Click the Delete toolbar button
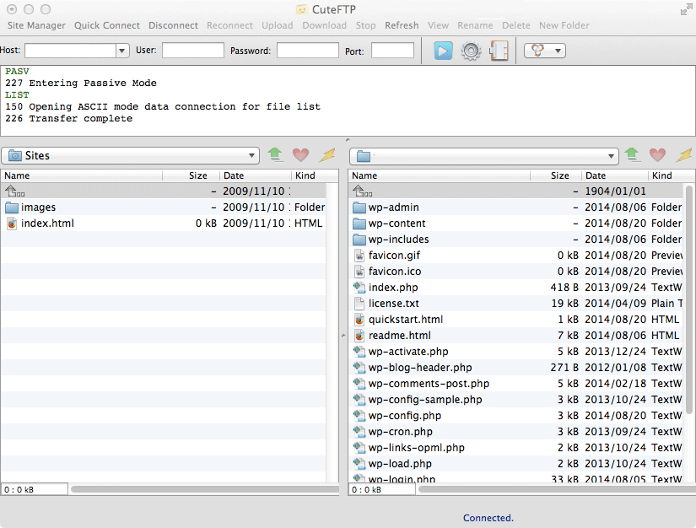Screen dimensions: 696x528 coord(516,25)
